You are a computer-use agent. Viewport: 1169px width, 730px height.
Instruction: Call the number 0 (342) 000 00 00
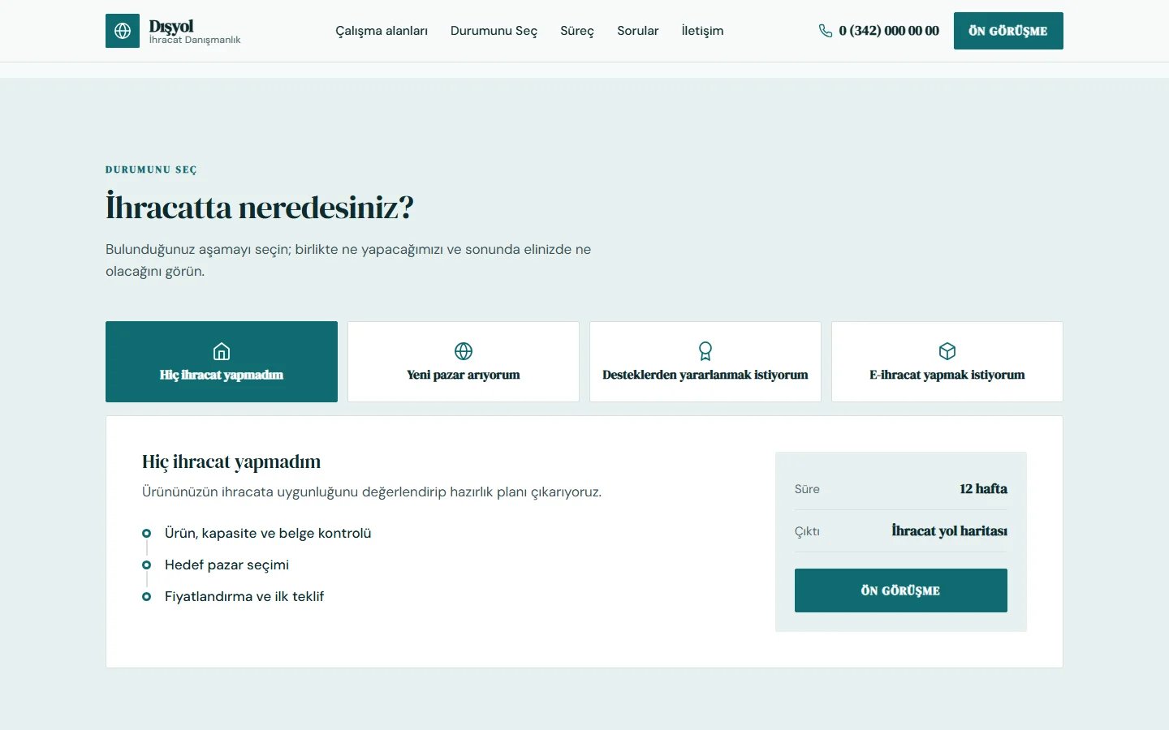click(889, 31)
